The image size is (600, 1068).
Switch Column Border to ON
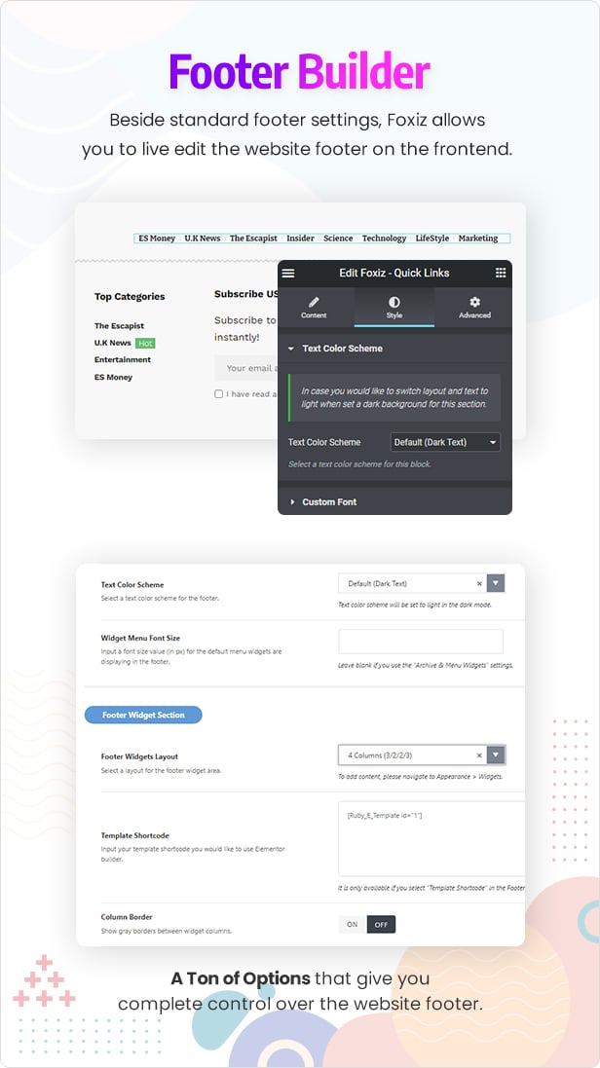pyautogui.click(x=353, y=925)
